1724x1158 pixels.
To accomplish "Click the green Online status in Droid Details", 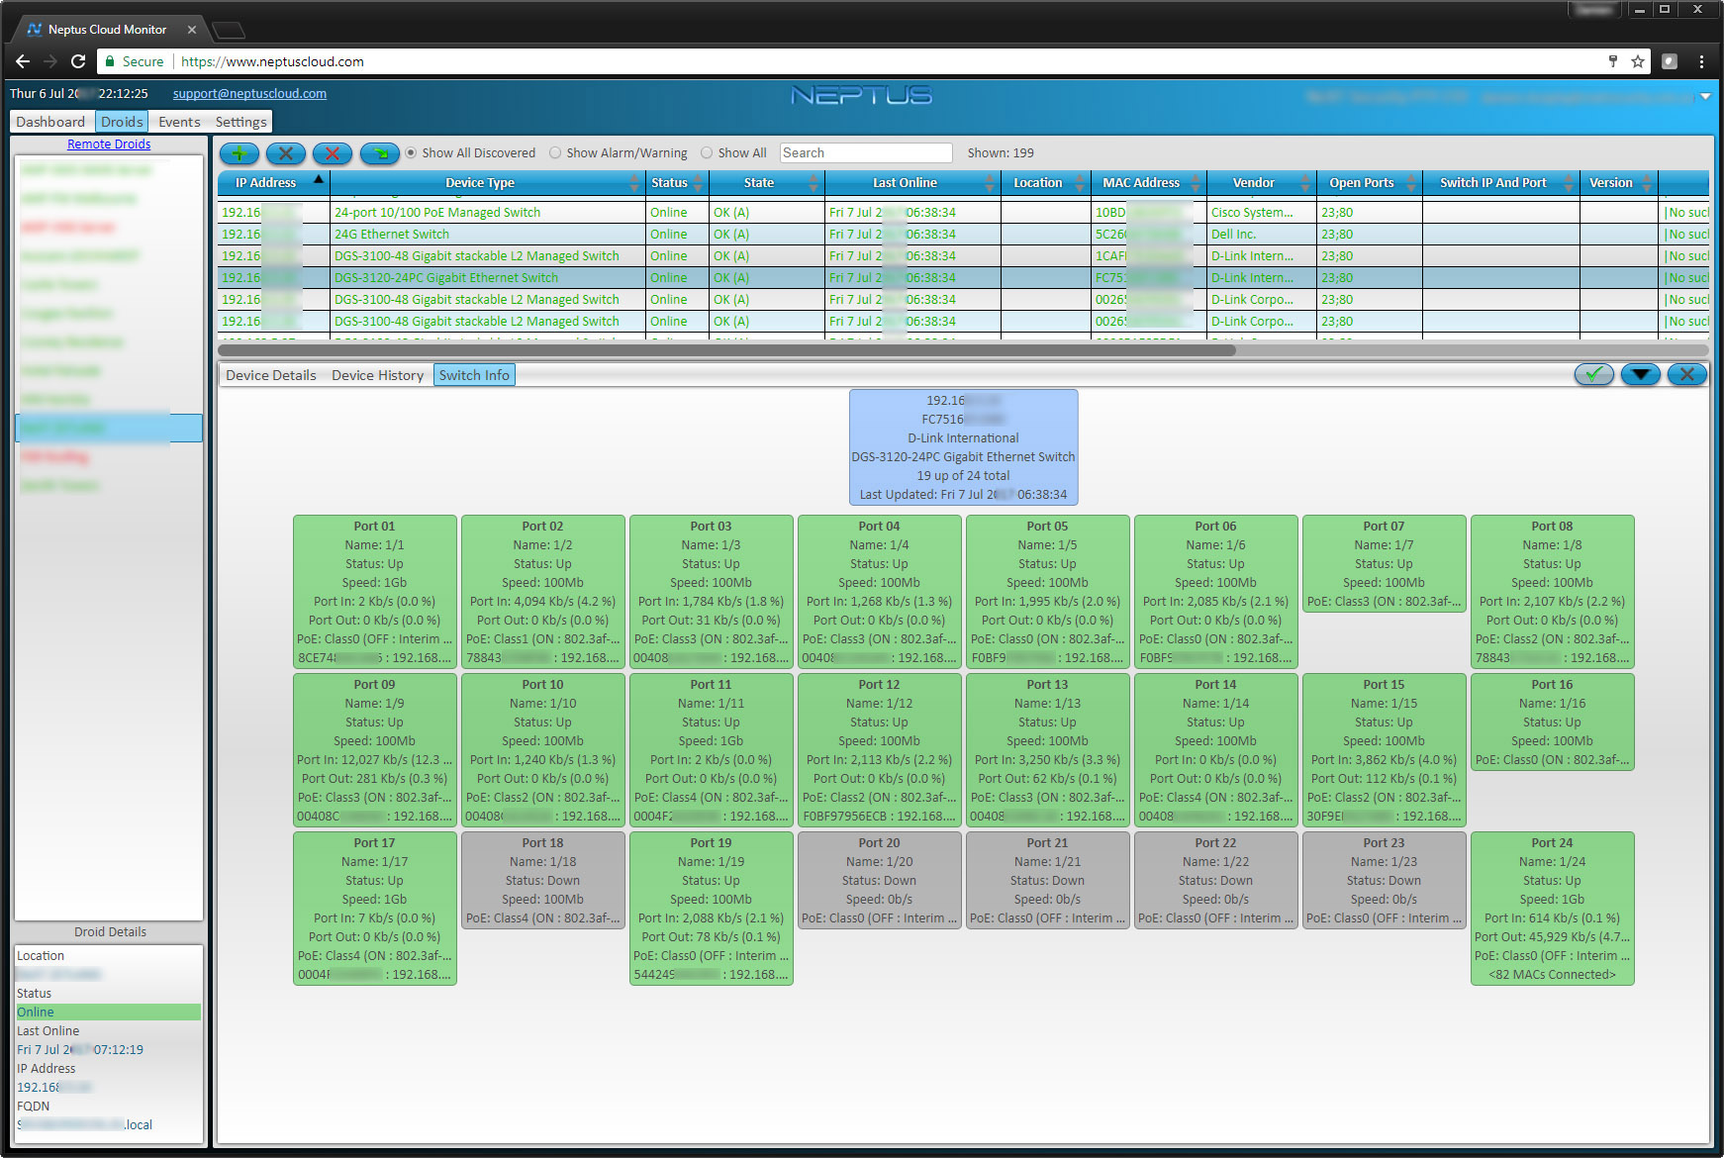I will [x=108, y=1013].
